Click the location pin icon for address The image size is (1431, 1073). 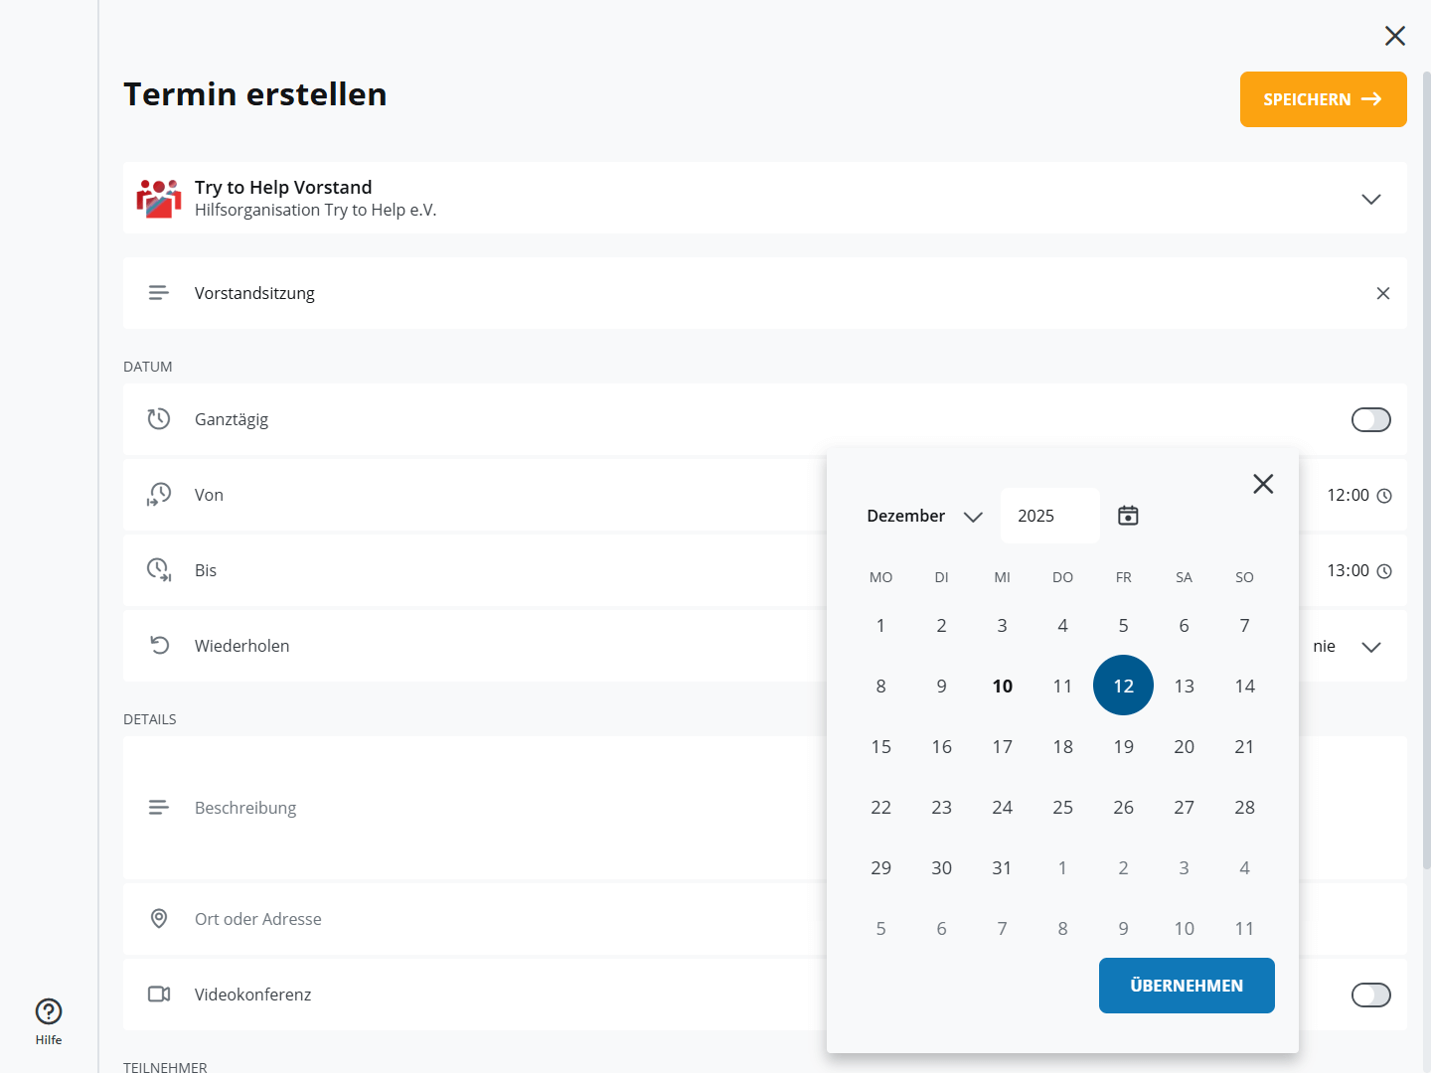[x=159, y=919]
